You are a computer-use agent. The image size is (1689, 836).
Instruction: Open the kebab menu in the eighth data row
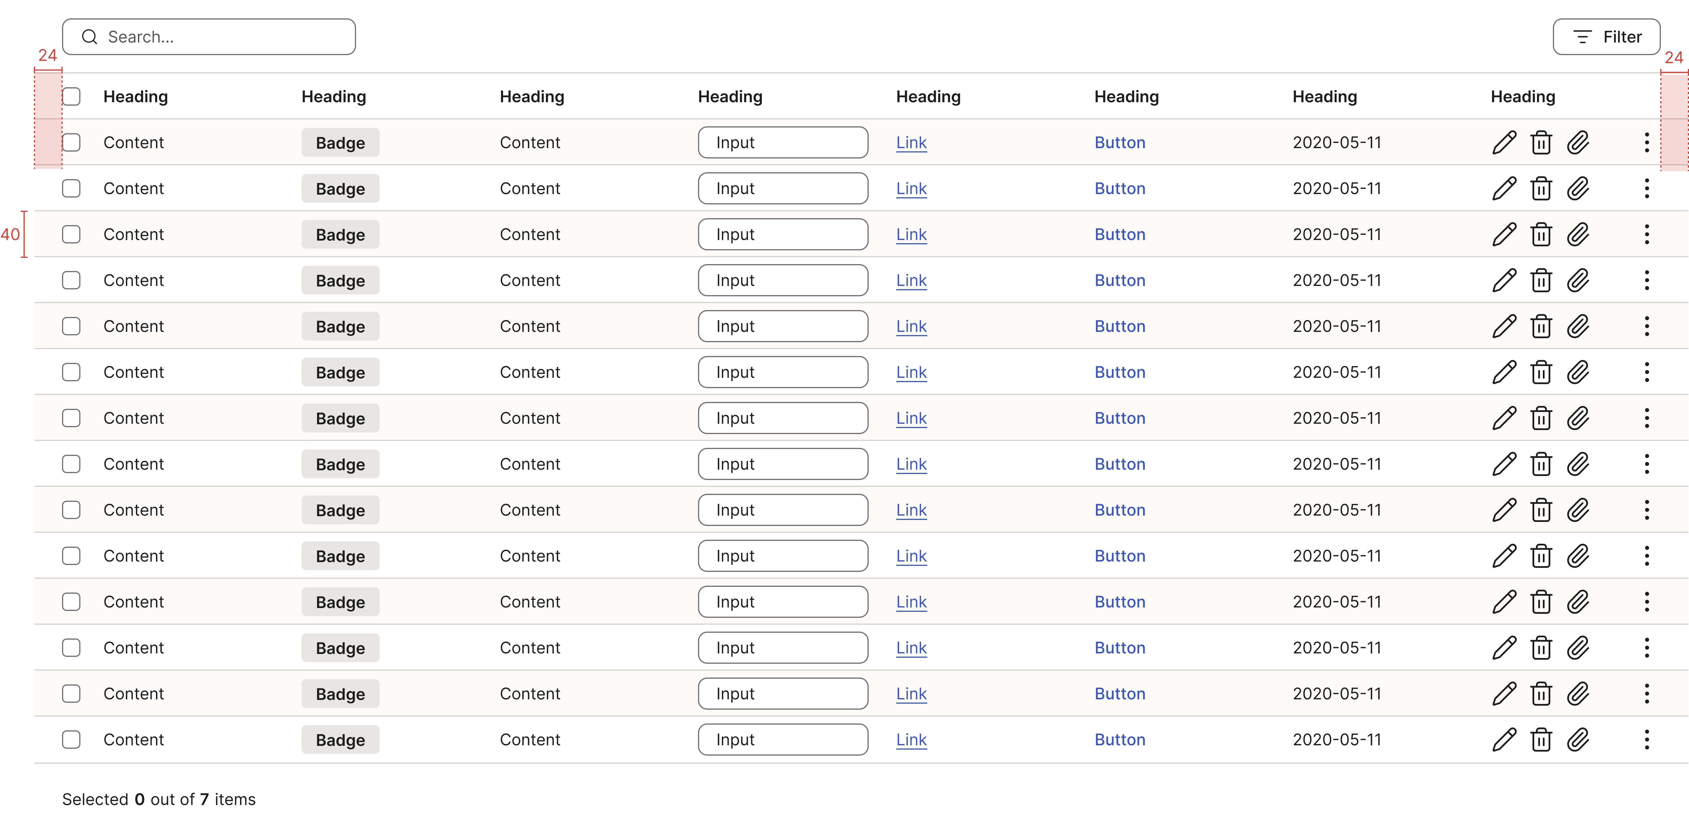(1647, 464)
